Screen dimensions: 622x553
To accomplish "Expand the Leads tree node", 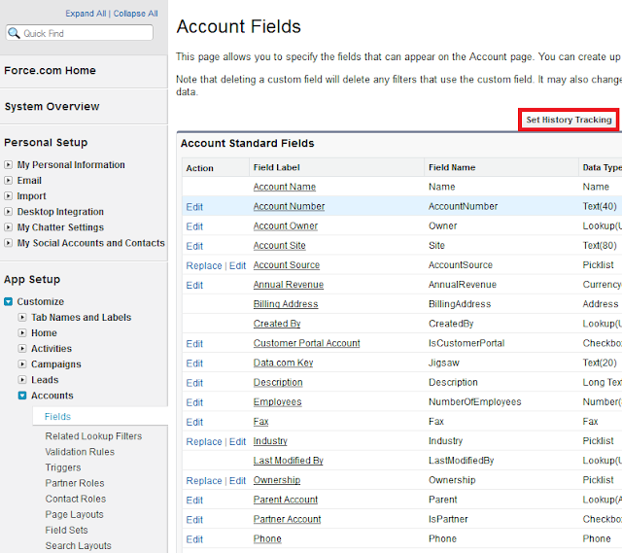I will (x=22, y=380).
